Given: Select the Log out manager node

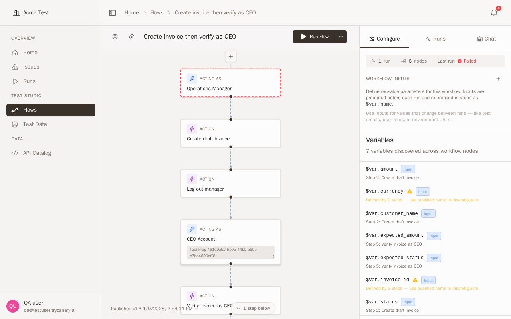Looking at the screenshot, I should click(x=231, y=183).
